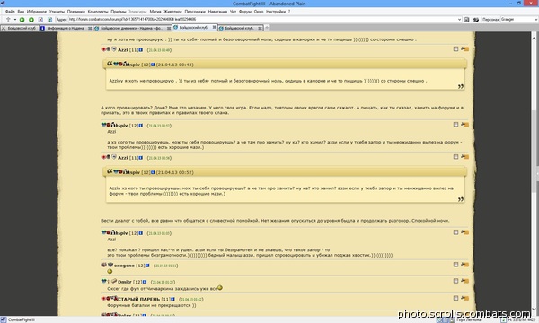Open the Файл menu
Viewport: 539px width, 323px height.
click(x=10, y=12)
